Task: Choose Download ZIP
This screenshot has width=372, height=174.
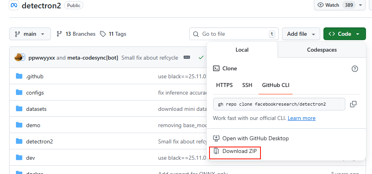Action: pos(235,151)
